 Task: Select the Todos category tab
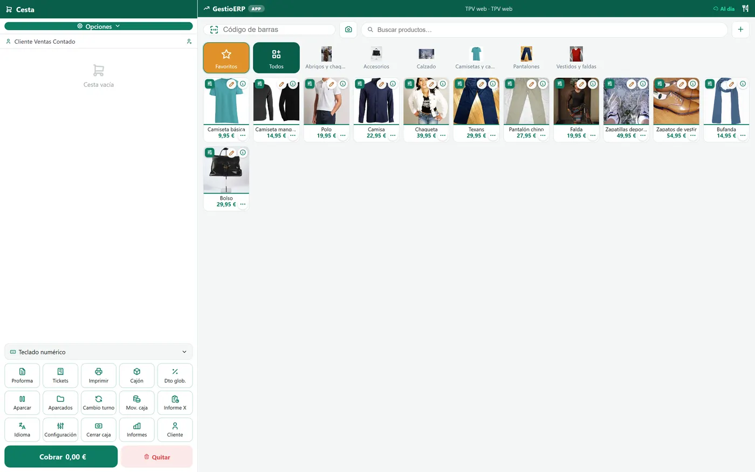276,58
